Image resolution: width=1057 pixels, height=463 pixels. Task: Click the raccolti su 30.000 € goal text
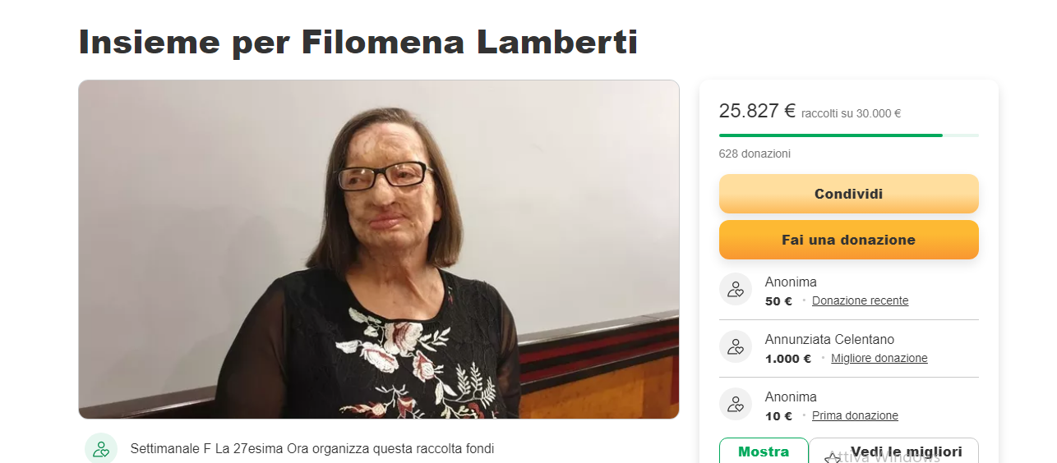click(x=851, y=113)
